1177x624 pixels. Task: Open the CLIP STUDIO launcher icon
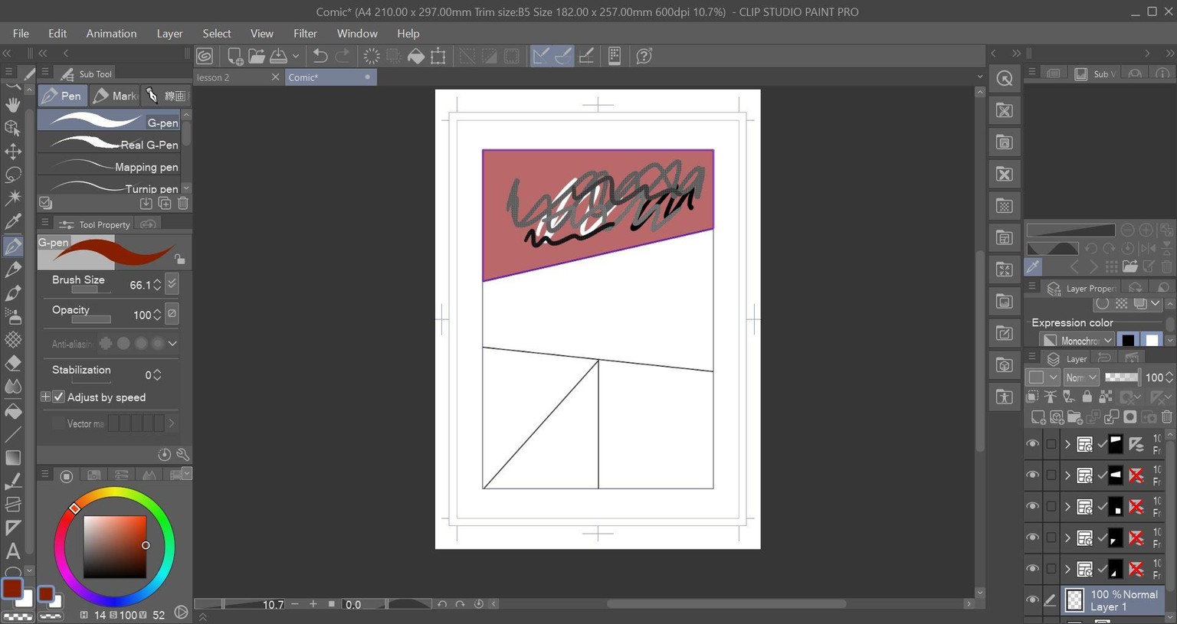pyautogui.click(x=205, y=56)
